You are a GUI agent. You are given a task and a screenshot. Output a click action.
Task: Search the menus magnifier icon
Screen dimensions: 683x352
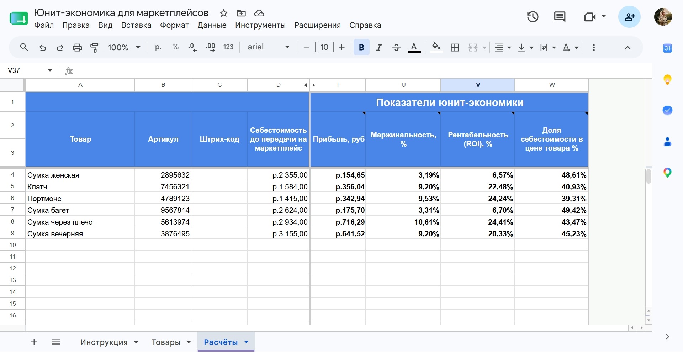24,47
